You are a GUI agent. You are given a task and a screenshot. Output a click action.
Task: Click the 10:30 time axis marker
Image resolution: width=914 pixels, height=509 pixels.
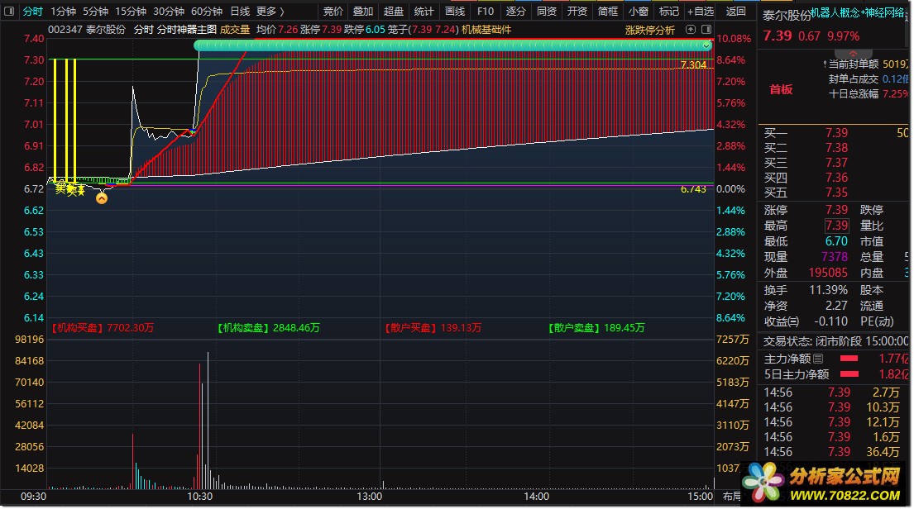click(x=199, y=497)
